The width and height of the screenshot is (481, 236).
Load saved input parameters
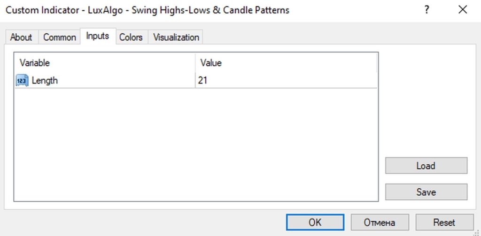click(x=426, y=166)
